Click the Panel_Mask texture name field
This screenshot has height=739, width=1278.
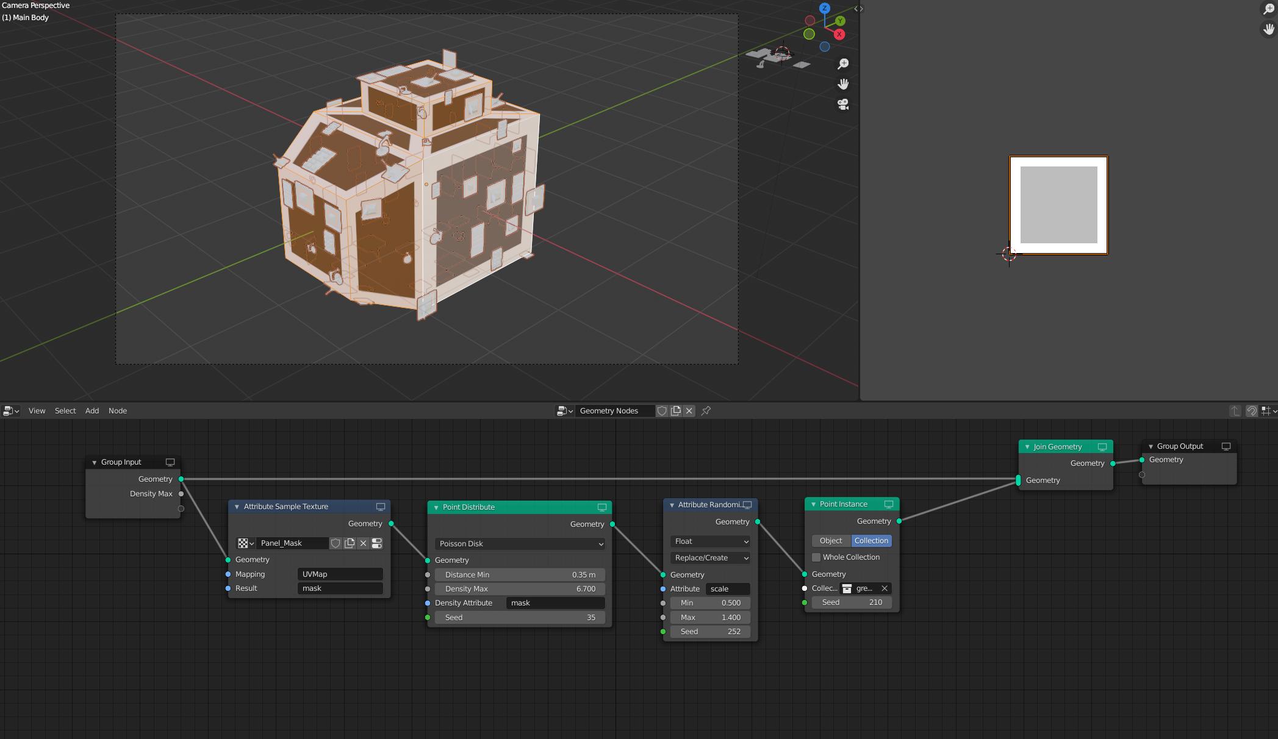[x=292, y=543]
